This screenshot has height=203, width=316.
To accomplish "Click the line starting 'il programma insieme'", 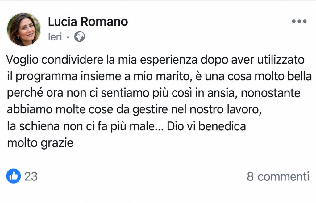I will (160, 77).
